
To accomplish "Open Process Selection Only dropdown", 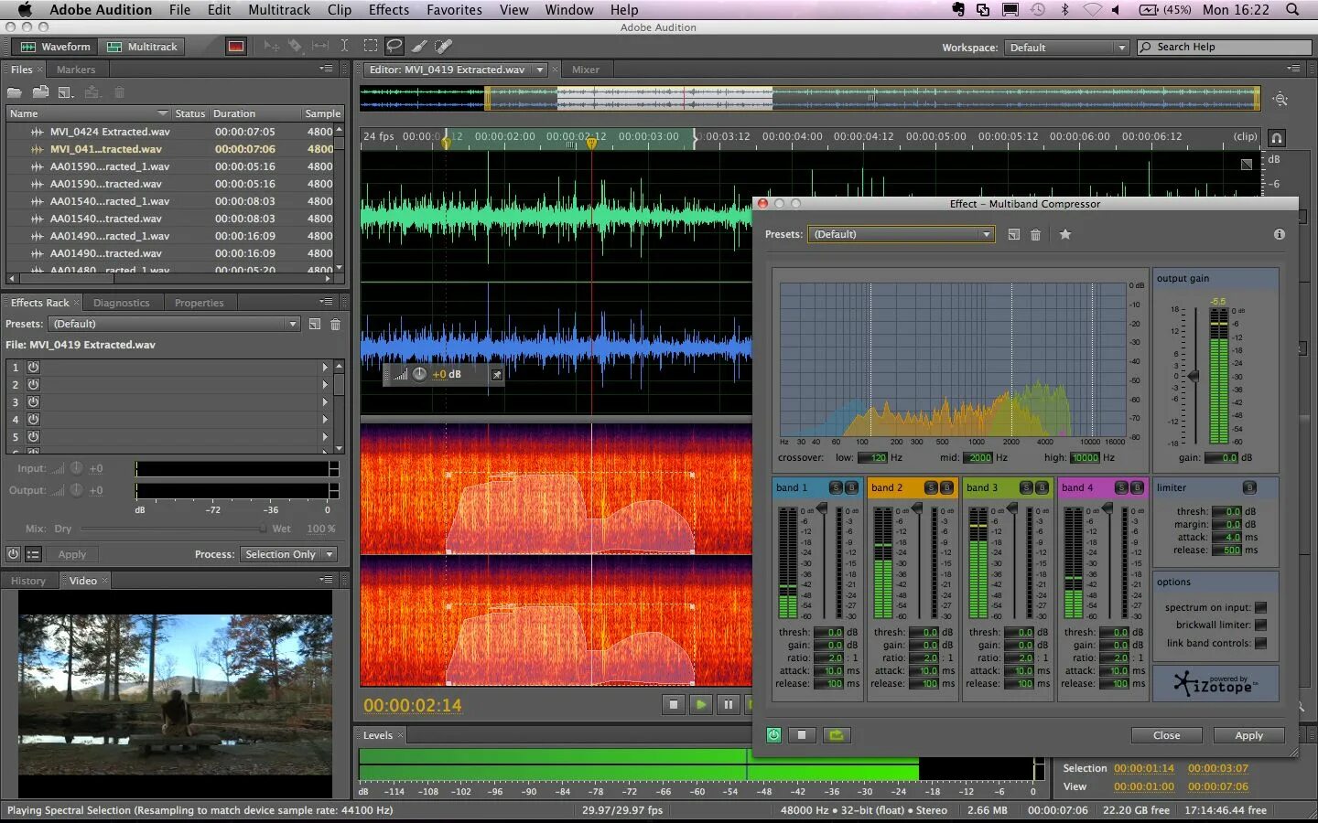I will [288, 554].
